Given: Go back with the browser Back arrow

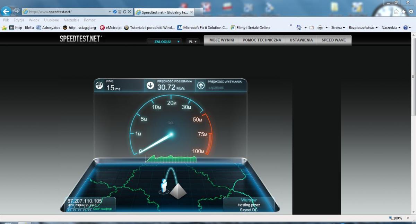Looking at the screenshot, I should pos(6,11).
